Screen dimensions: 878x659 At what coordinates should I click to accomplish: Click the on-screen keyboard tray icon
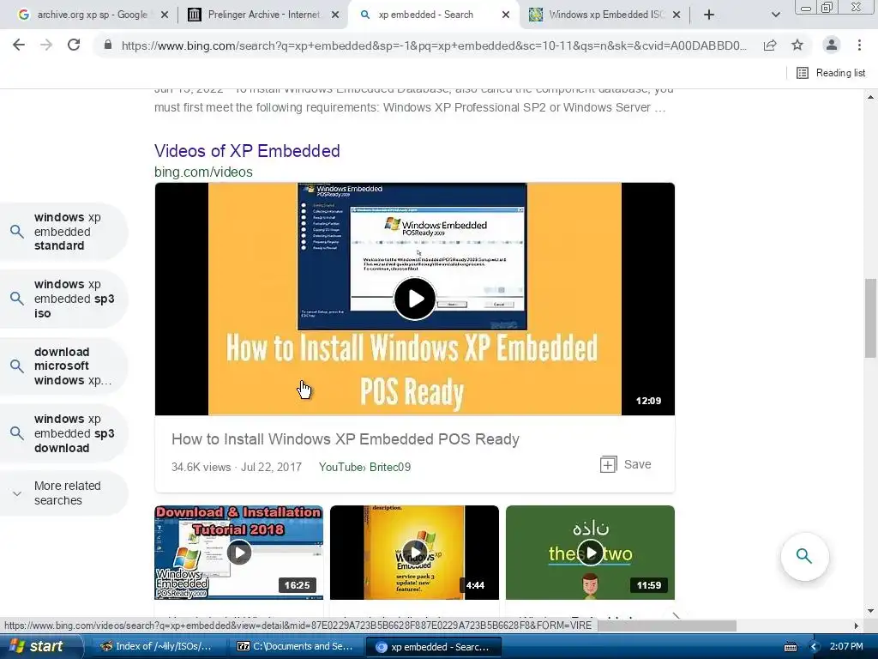click(791, 647)
